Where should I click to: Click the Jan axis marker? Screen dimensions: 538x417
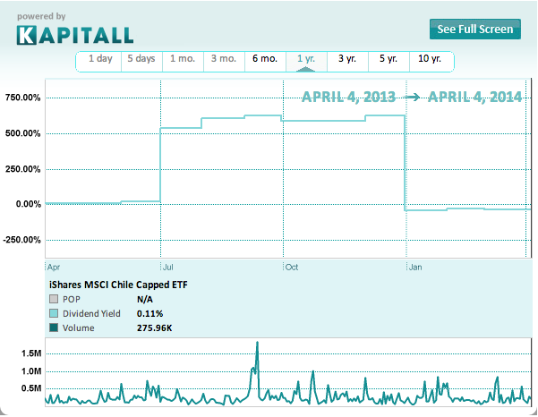tap(415, 268)
